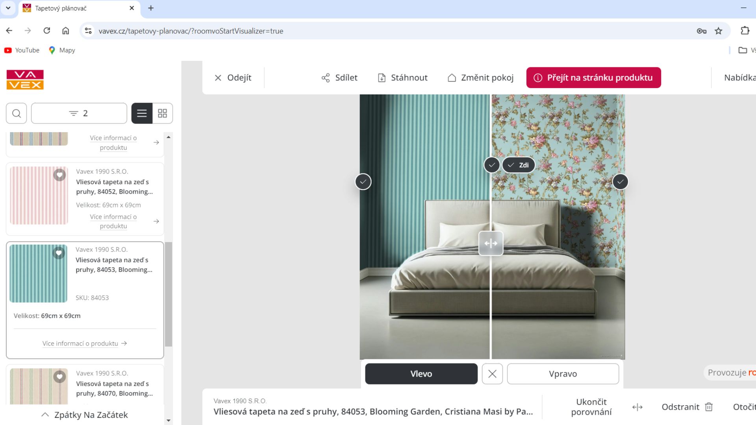Image resolution: width=756 pixels, height=425 pixels.
Task: Click Ukončit porovnání to end comparison
Action: [591, 407]
